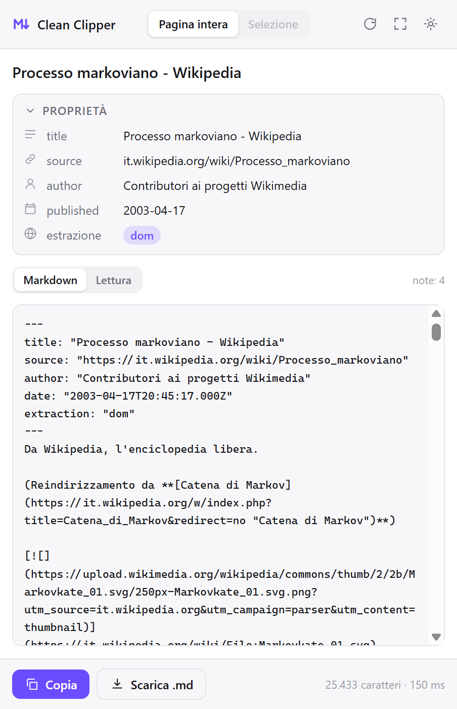
Task: Click the markdown scrollbar thumb
Action: [x=436, y=332]
